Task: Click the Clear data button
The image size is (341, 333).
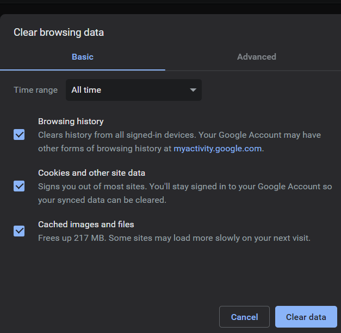Action: point(306,317)
